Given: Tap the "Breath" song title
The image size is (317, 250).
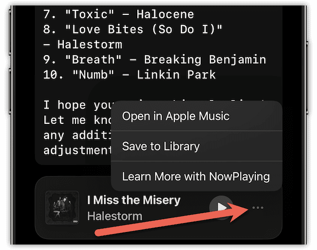Looking at the screenshot, I should point(93,59).
